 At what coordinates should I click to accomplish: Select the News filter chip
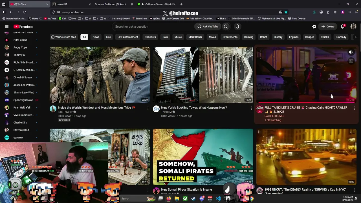(96, 37)
